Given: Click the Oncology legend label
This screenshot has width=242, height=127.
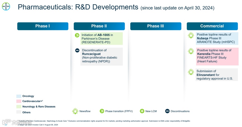Looking at the screenshot, I should click(x=28, y=96).
